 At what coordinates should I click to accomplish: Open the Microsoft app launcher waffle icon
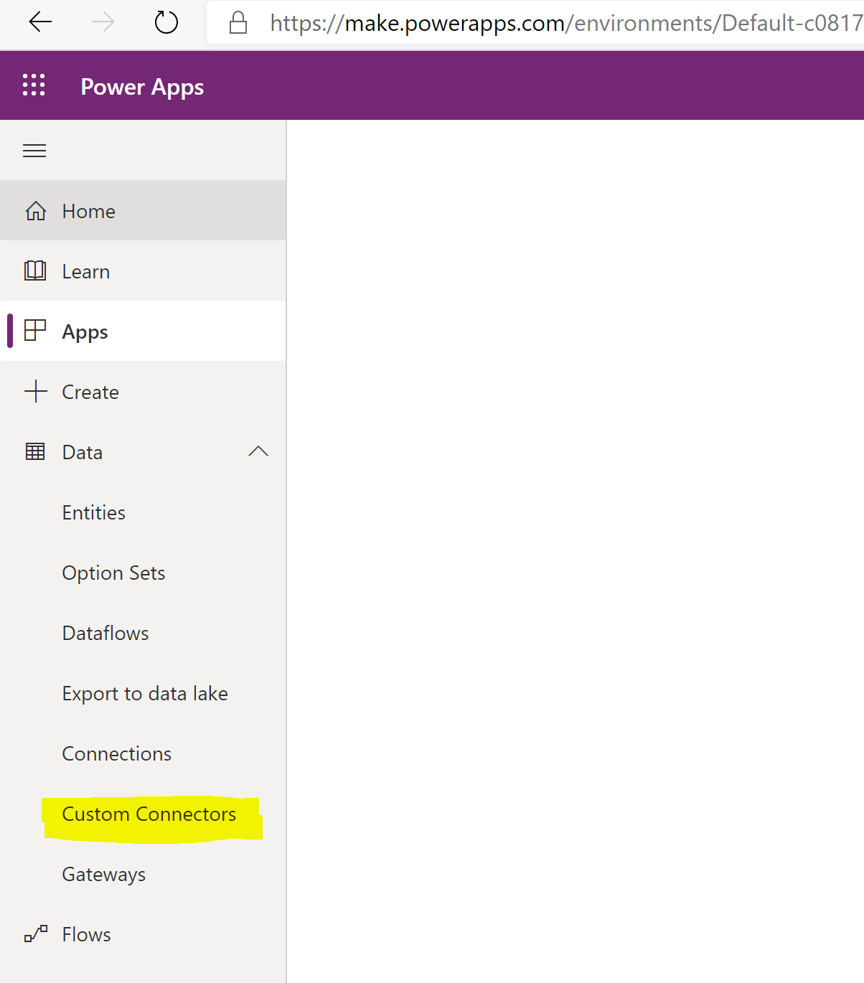point(33,85)
